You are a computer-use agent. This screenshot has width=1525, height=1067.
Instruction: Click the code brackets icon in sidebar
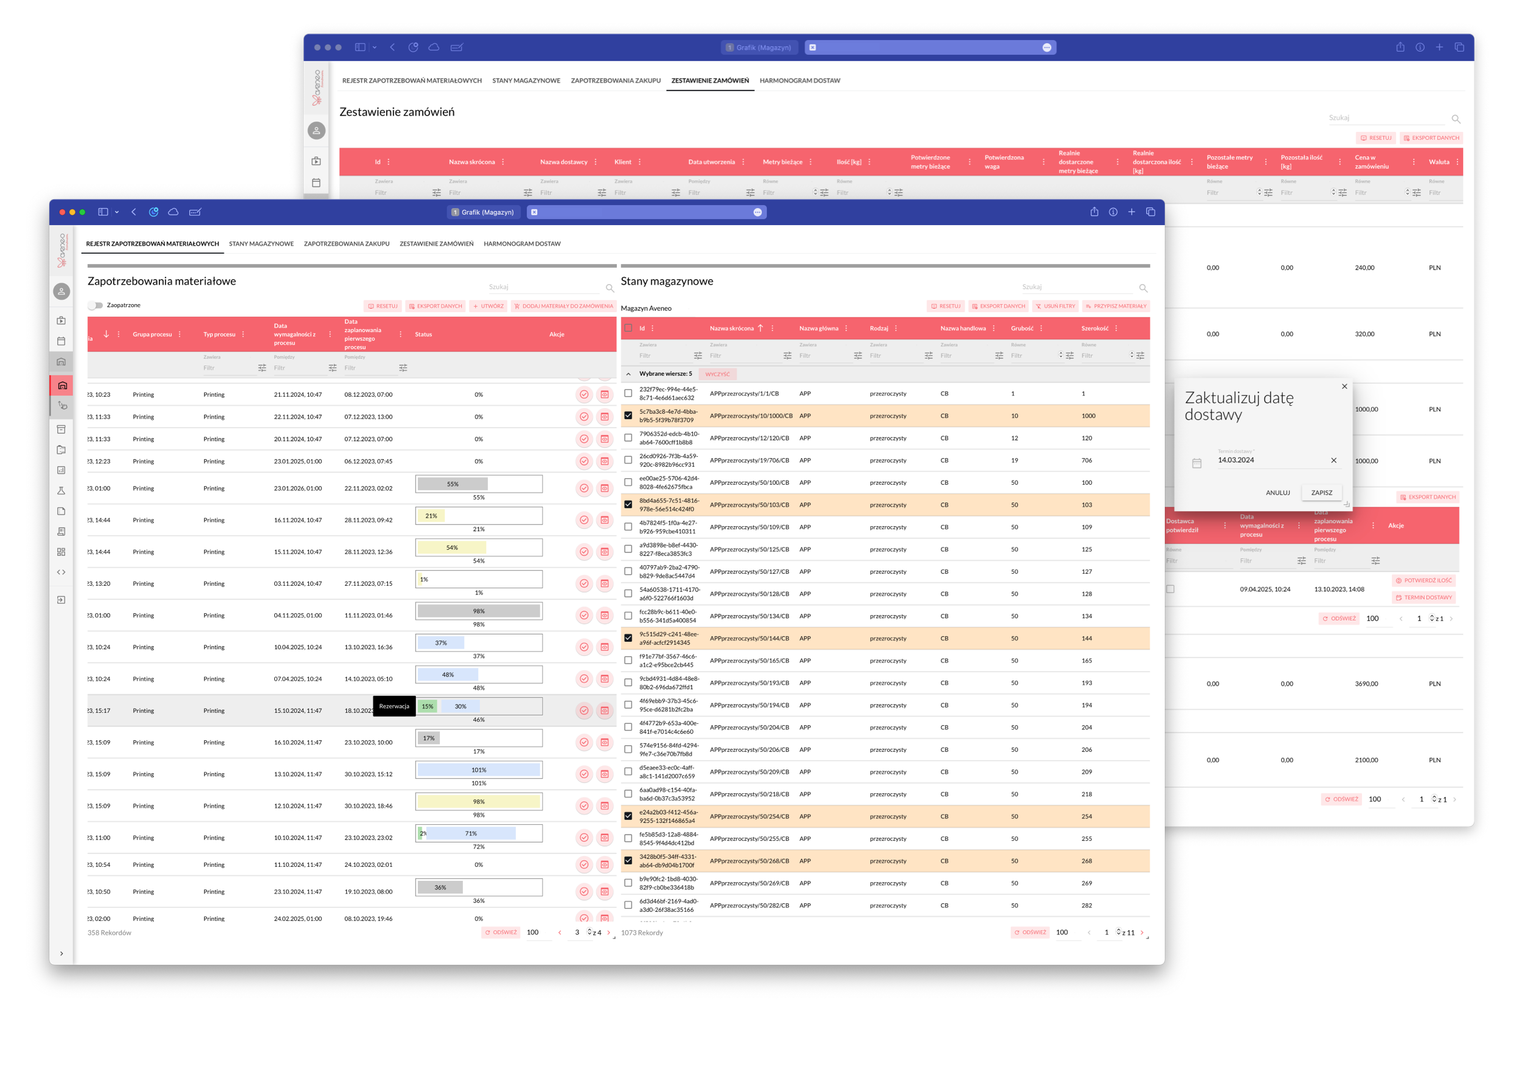[61, 572]
